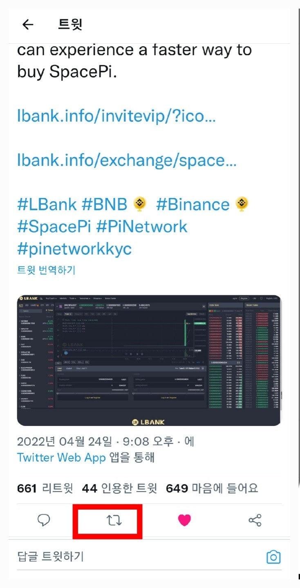Tap the #Binance hashtag
300x588 pixels.
pyautogui.click(x=193, y=204)
